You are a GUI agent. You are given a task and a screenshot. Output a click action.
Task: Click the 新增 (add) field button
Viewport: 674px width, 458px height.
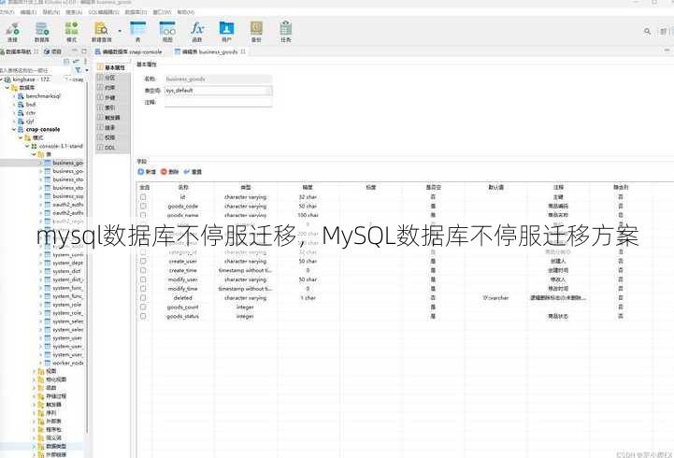point(147,171)
